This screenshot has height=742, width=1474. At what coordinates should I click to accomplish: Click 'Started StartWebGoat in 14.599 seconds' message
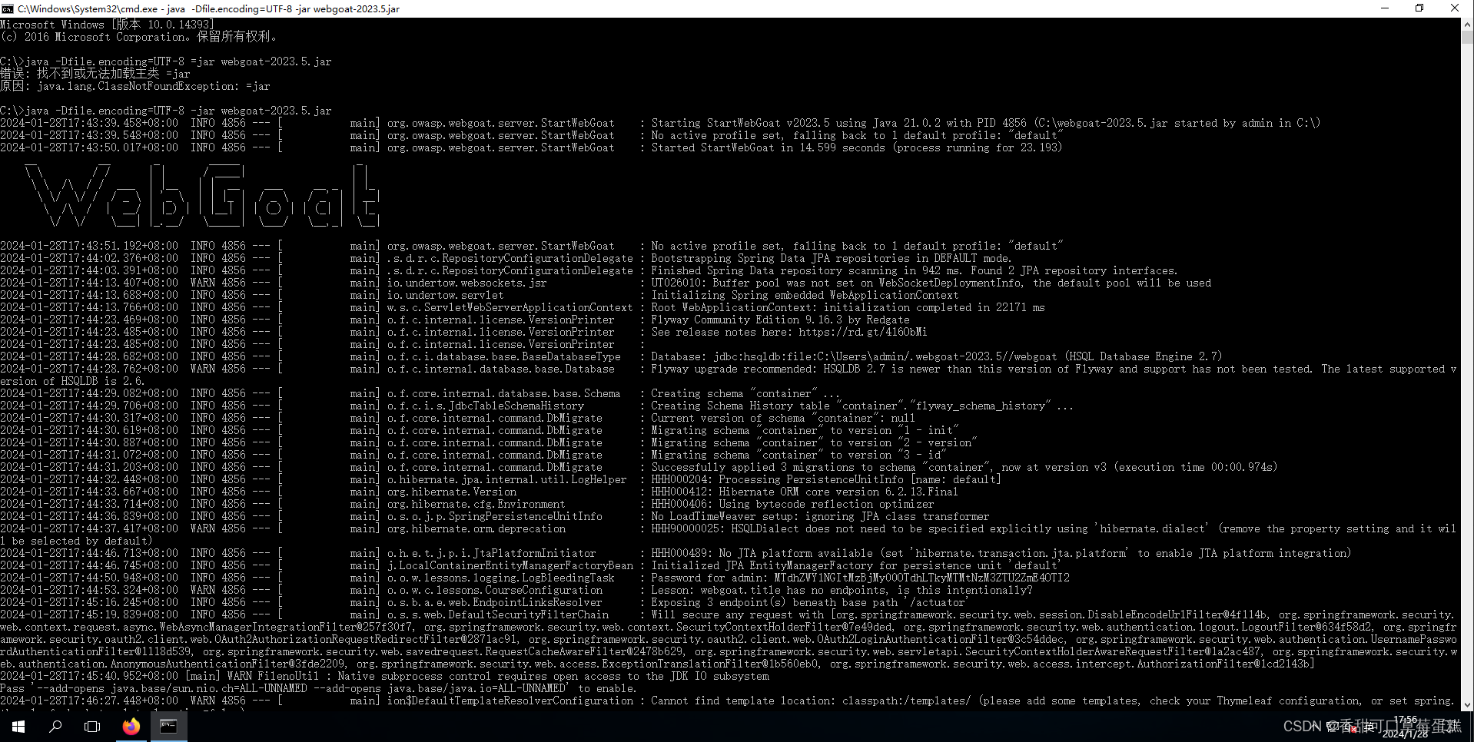[x=857, y=147]
